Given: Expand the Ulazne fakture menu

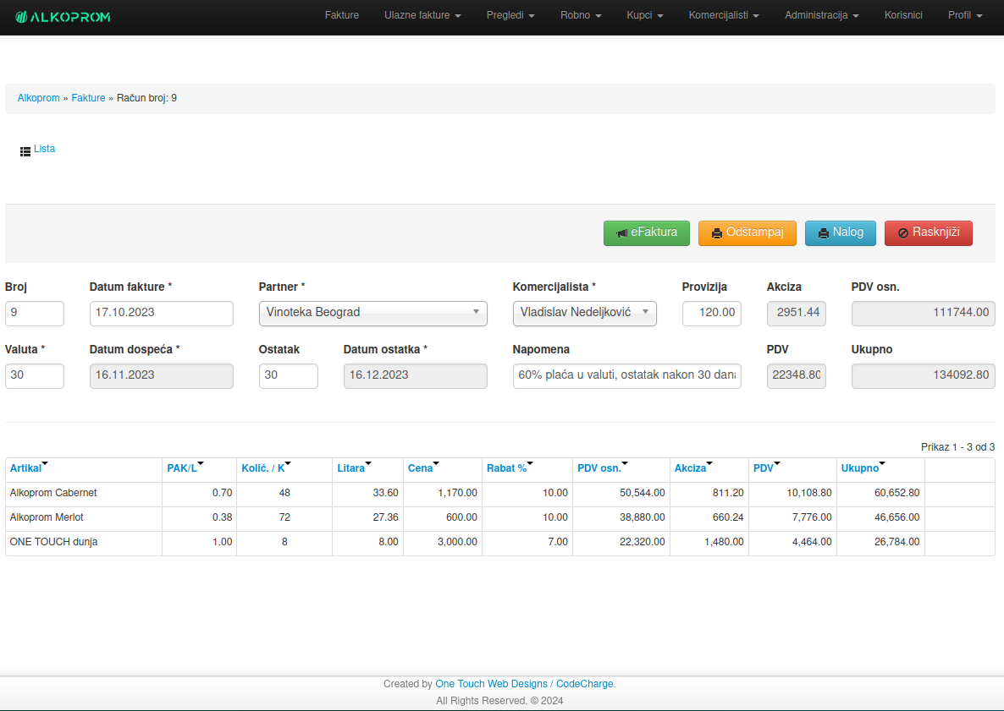Looking at the screenshot, I should click(x=422, y=15).
